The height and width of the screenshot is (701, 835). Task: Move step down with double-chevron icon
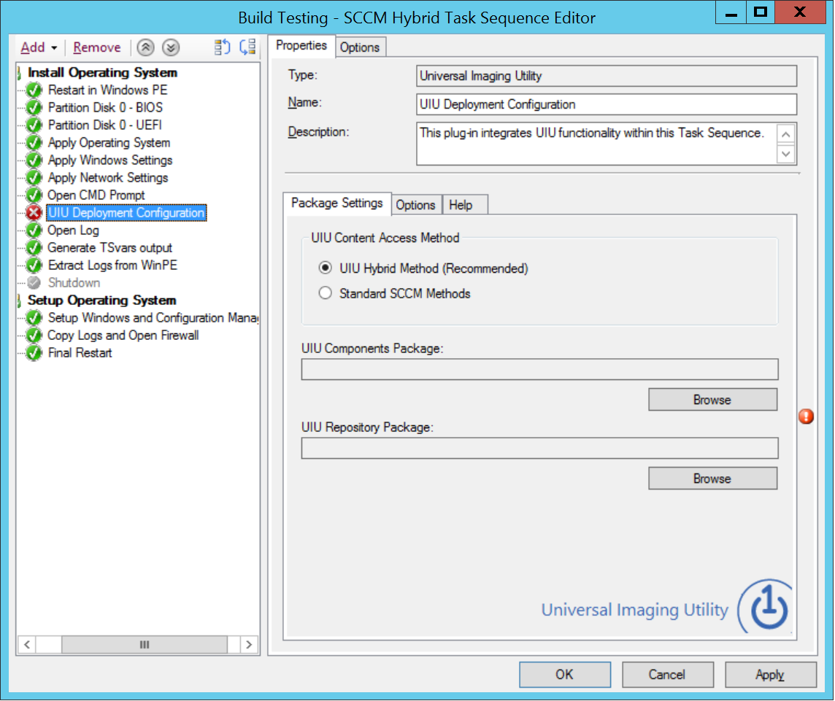tap(170, 47)
